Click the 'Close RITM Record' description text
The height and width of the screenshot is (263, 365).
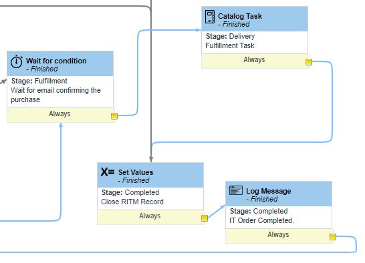(132, 202)
